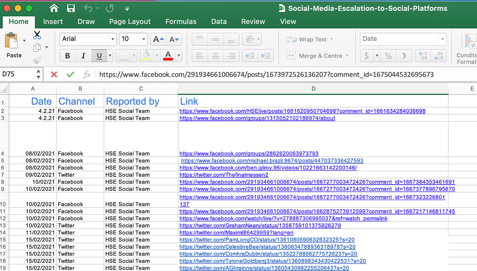Toggle Bold formatting
The image size is (477, 271).
tap(67, 56)
